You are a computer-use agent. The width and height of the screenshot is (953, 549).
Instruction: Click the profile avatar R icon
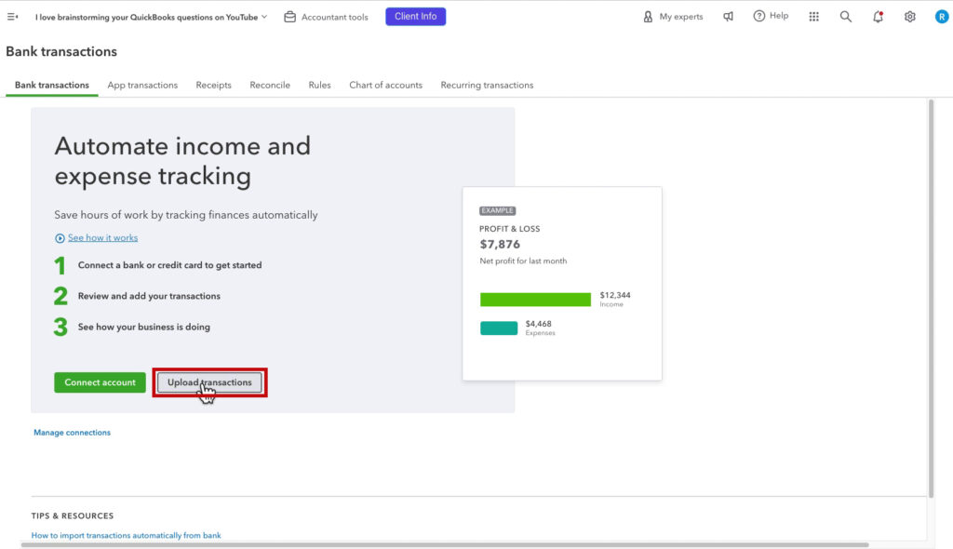point(940,16)
